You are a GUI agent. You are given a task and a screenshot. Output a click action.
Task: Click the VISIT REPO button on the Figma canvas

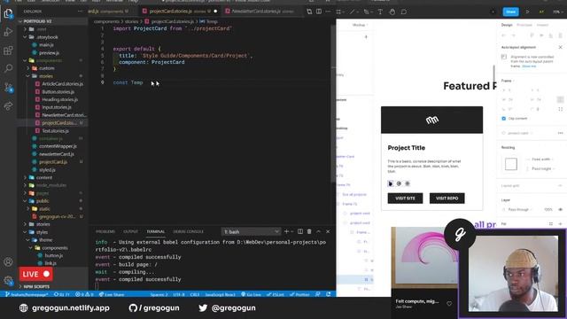point(447,198)
